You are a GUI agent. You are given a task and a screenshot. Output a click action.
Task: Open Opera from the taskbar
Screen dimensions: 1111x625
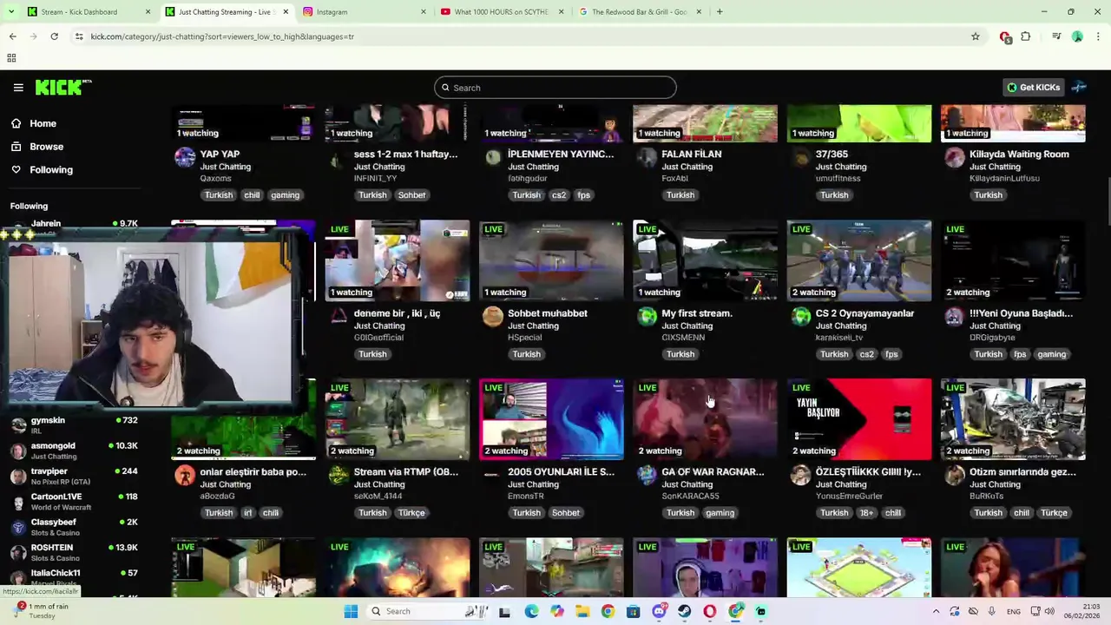(x=710, y=611)
